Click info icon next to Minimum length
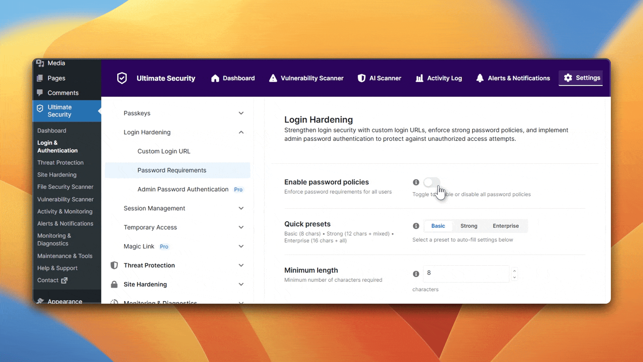The width and height of the screenshot is (643, 362). 416,274
